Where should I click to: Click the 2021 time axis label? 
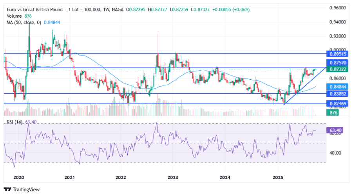[x=70, y=178]
